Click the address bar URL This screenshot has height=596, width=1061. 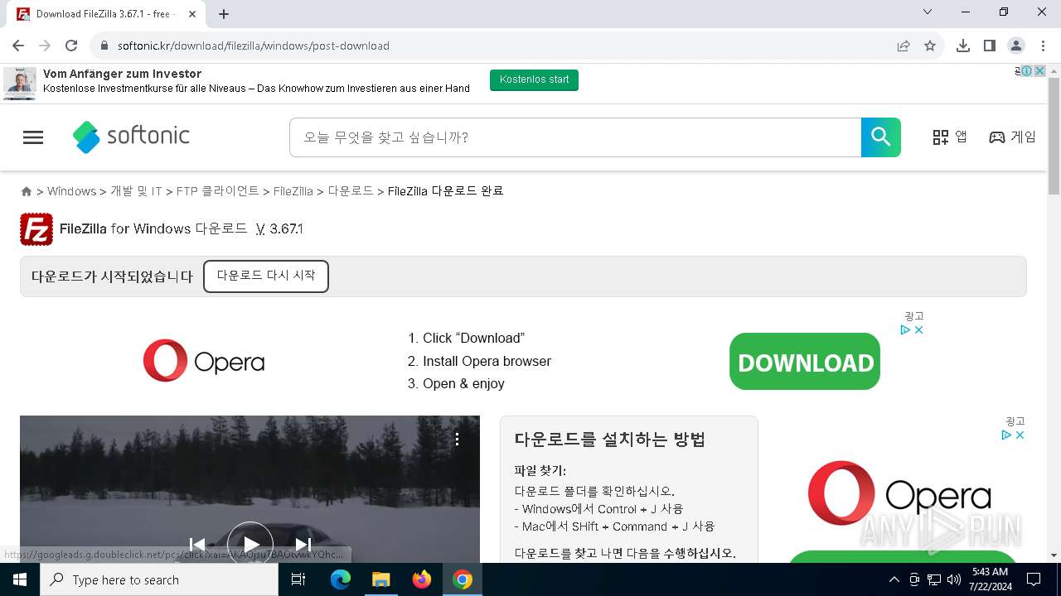pyautogui.click(x=254, y=46)
